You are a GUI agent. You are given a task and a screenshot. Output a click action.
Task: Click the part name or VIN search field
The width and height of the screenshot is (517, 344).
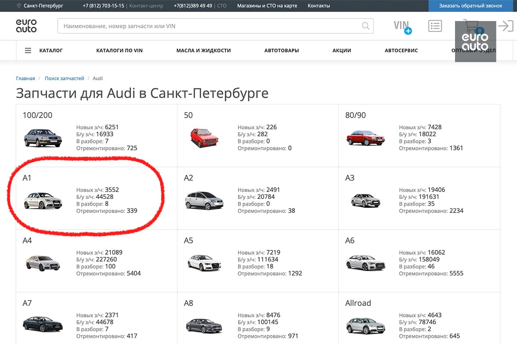click(x=211, y=26)
